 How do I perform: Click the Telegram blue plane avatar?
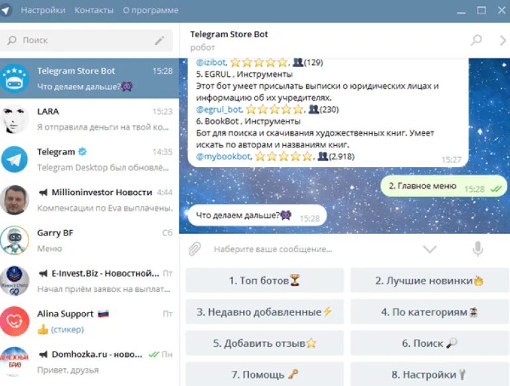pos(15,160)
